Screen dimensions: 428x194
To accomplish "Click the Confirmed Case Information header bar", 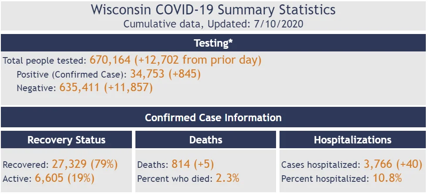I will point(213,118).
